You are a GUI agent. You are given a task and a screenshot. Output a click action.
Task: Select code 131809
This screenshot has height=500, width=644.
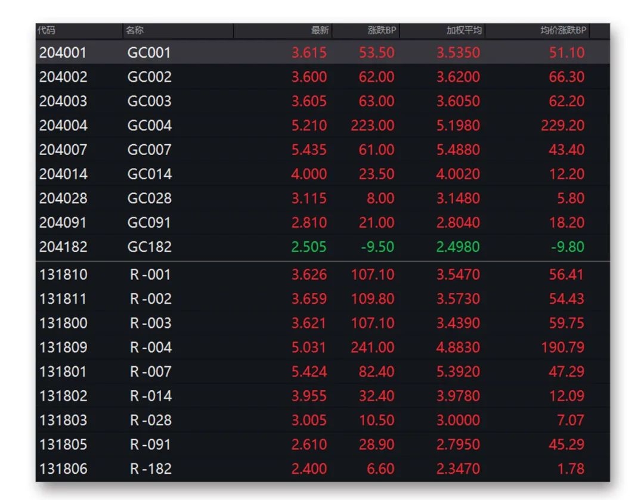63,347
